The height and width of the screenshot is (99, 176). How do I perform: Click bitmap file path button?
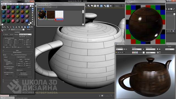pyautogui.click(x=19, y=55)
